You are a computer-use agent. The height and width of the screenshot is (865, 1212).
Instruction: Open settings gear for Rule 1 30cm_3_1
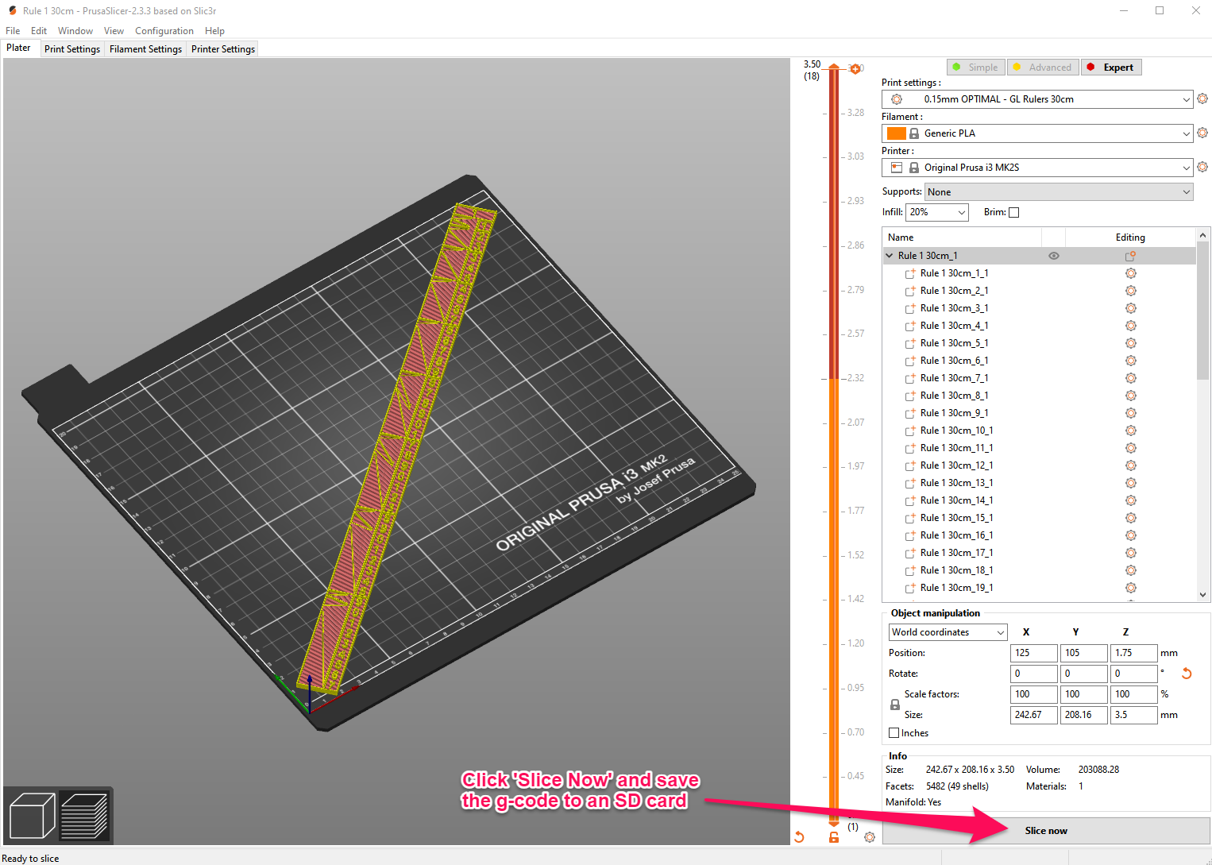coord(1131,308)
